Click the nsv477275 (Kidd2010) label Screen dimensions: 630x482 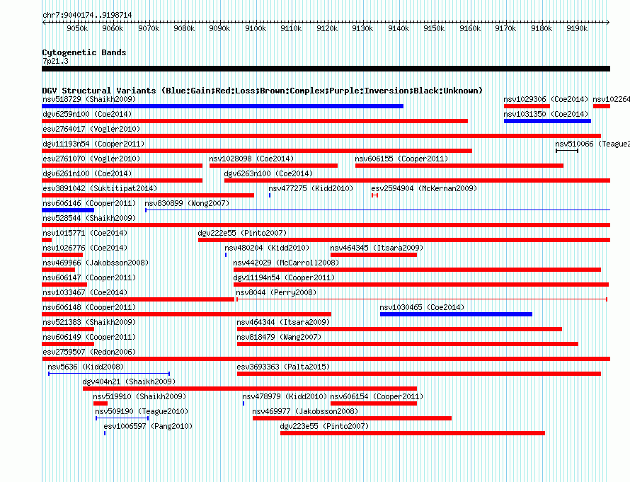point(311,188)
